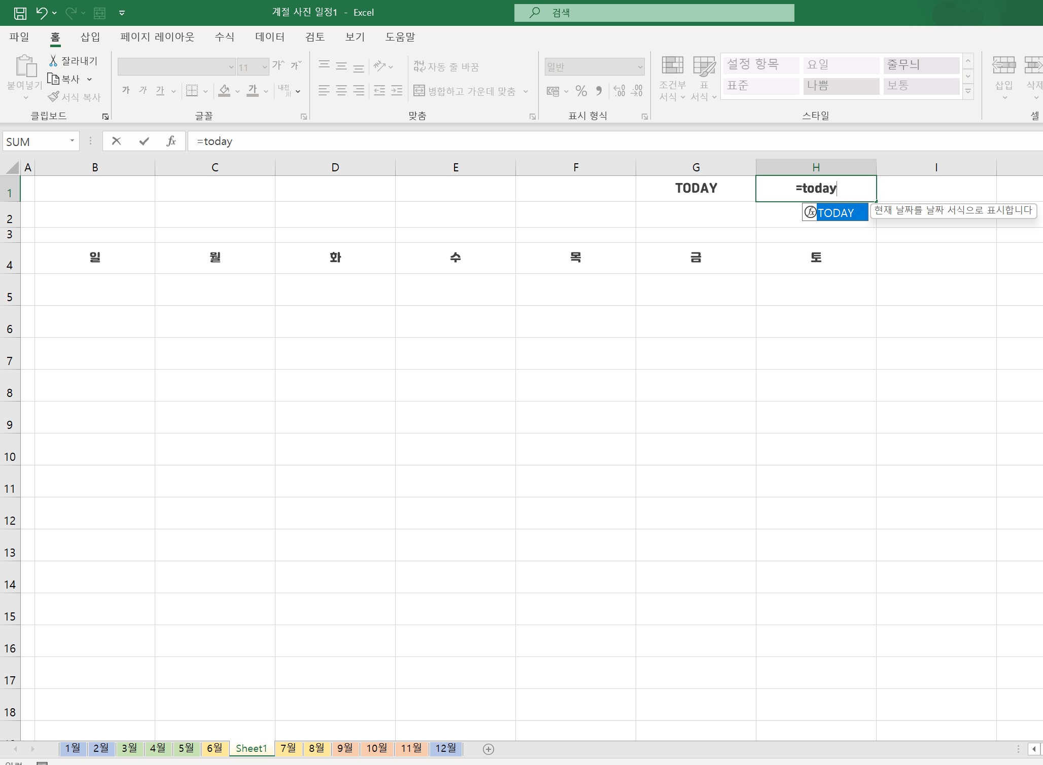The height and width of the screenshot is (765, 1043).
Task: Click Increase Indent icon
Action: (397, 91)
